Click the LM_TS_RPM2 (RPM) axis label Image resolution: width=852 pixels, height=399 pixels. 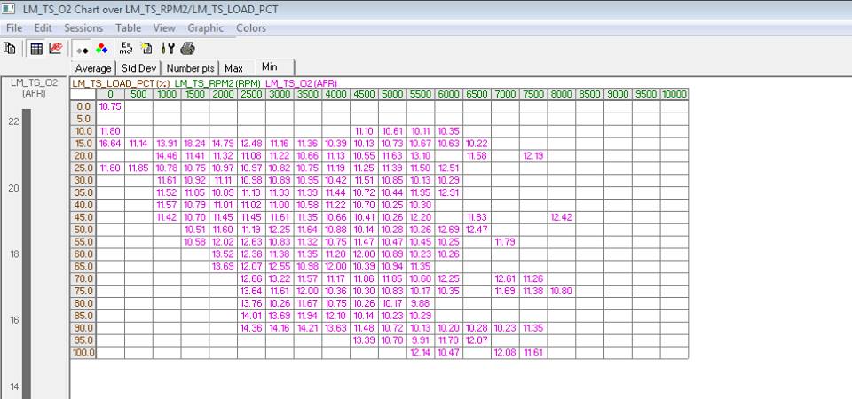(x=217, y=83)
